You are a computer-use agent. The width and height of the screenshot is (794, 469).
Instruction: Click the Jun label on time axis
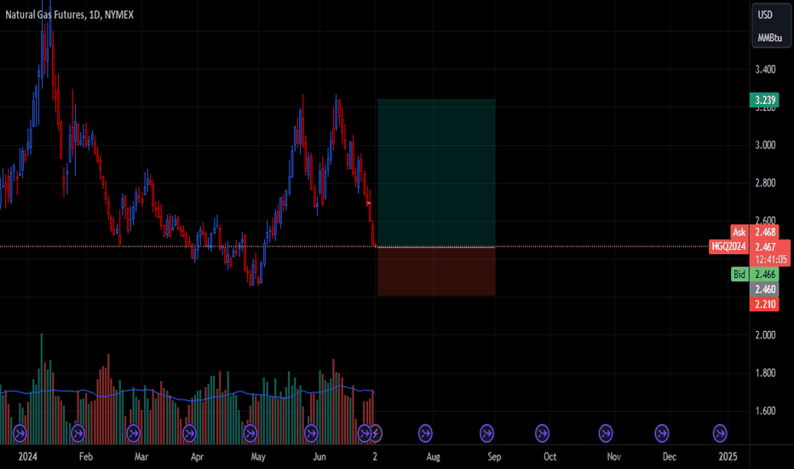[x=319, y=457]
